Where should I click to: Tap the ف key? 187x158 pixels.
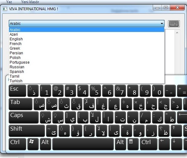[x=89, y=104]
